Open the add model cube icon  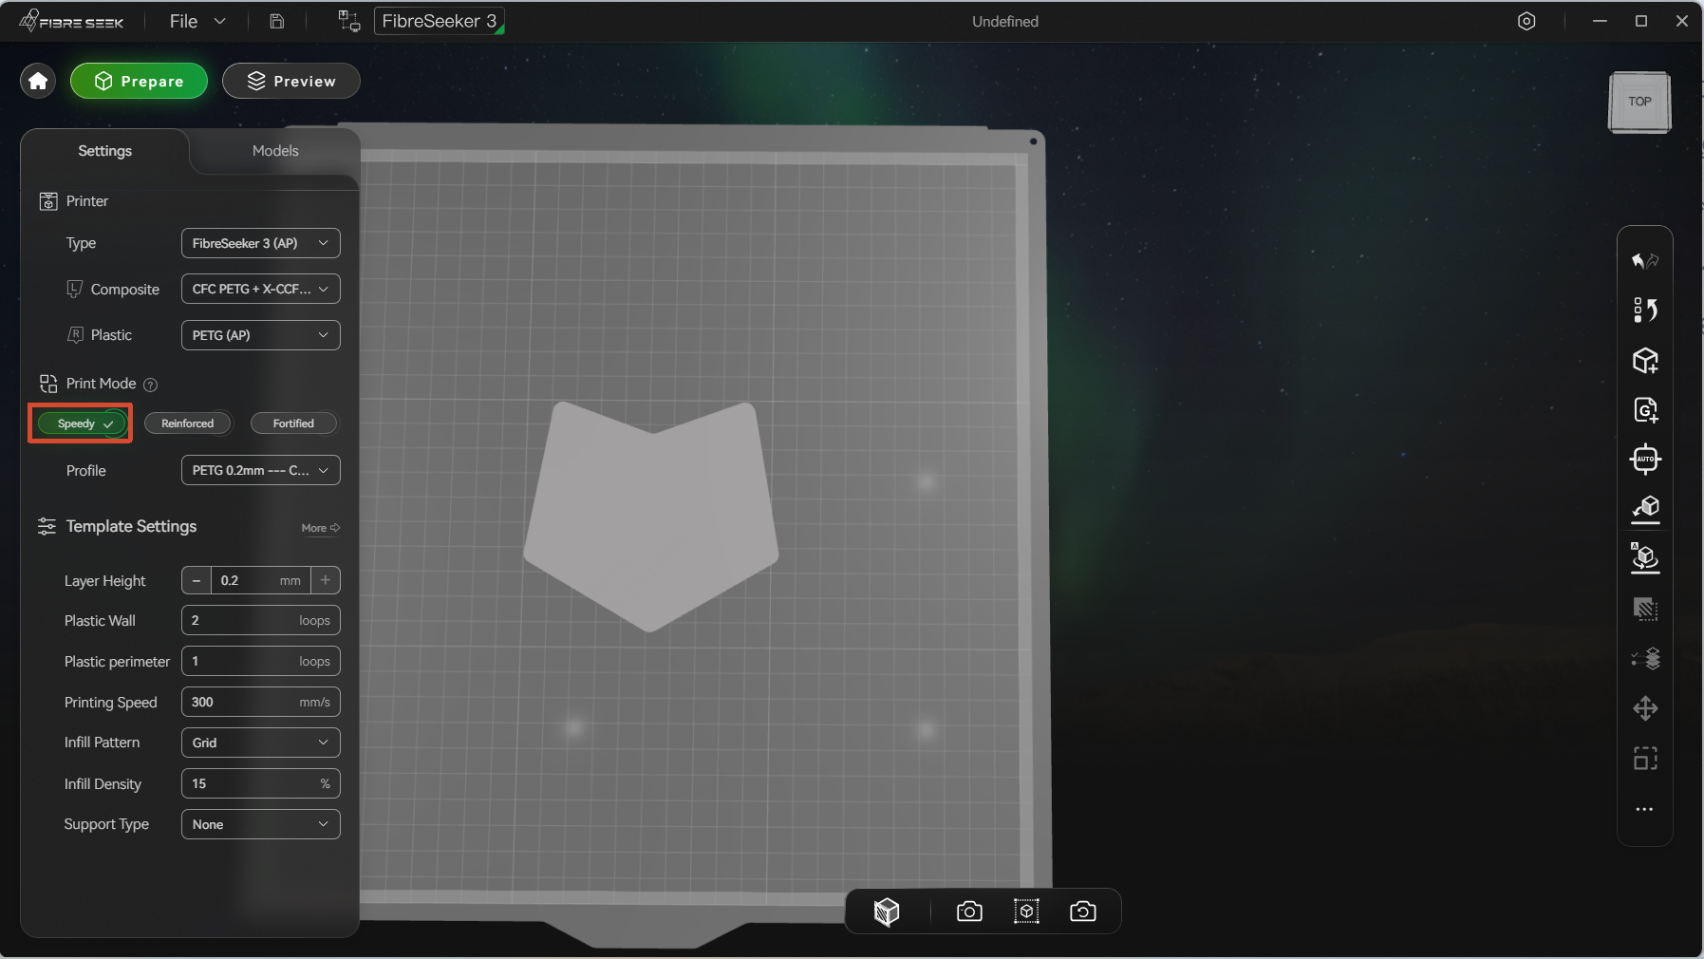point(1645,361)
